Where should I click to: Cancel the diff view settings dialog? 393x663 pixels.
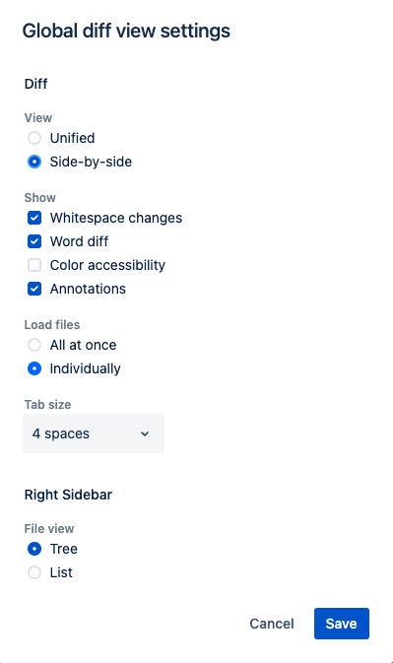point(272,624)
